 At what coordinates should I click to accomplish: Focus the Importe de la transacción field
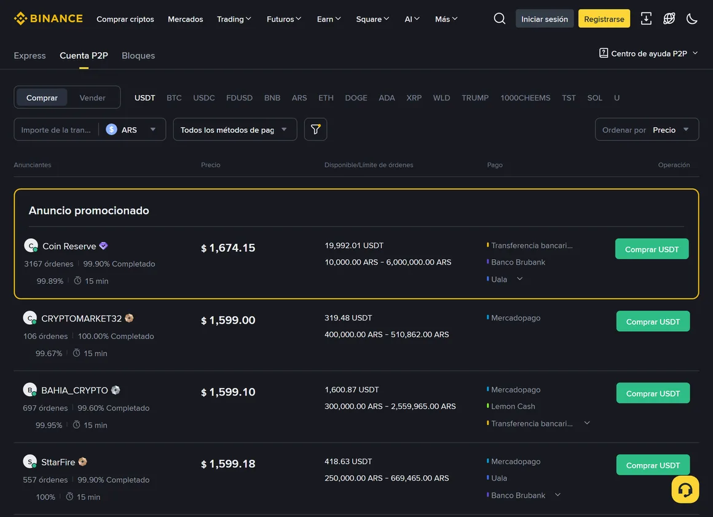tap(56, 130)
